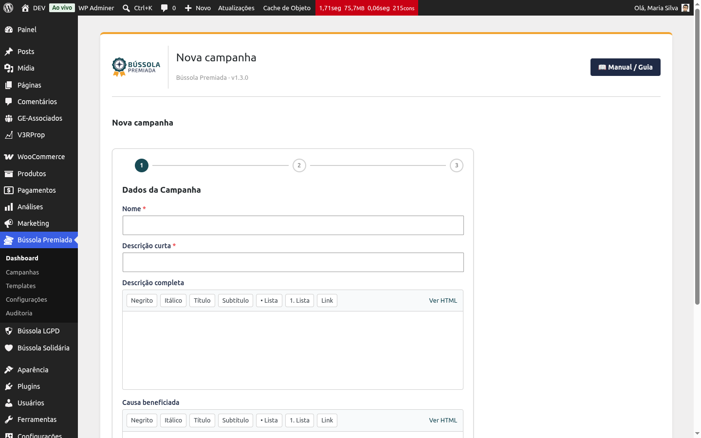
Task: Open the DEV site home icon
Action: [x=25, y=8]
